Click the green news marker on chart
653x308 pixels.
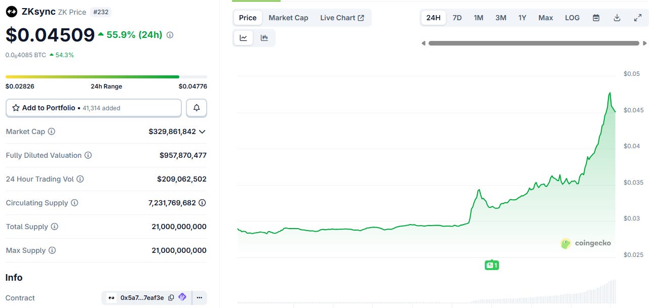(x=491, y=265)
